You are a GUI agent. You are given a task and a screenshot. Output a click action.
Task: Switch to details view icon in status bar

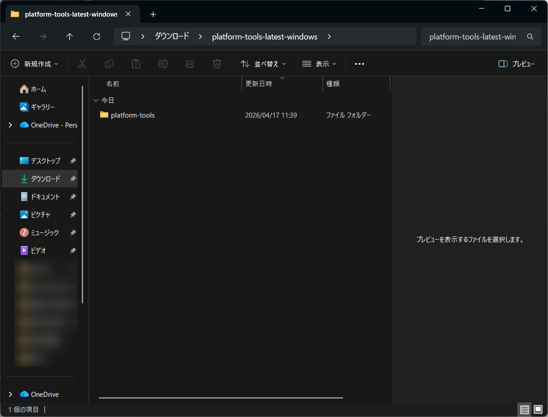pyautogui.click(x=524, y=409)
